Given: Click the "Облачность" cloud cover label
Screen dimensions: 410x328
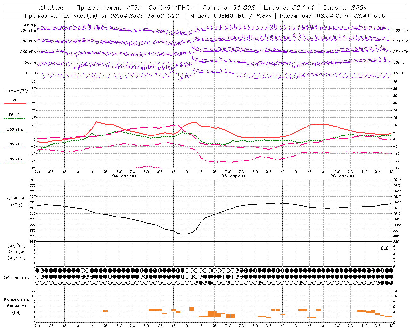Looking at the screenshot, I should pyautogui.click(x=16, y=278).
